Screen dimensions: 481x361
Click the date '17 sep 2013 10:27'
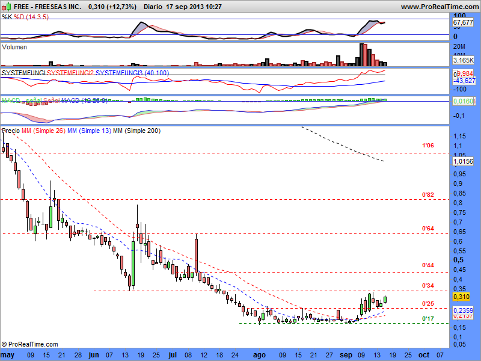(194, 7)
